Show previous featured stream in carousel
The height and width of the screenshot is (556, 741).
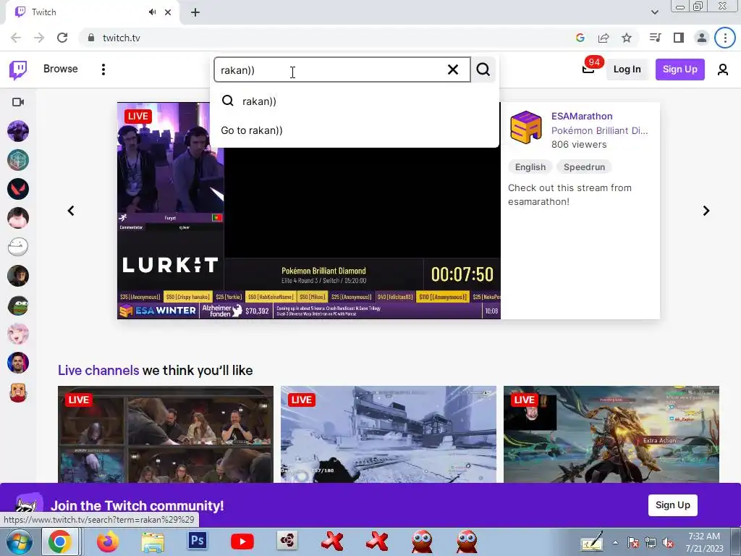click(71, 211)
